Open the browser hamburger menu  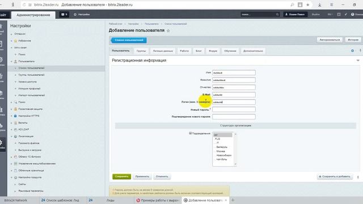(331, 5)
